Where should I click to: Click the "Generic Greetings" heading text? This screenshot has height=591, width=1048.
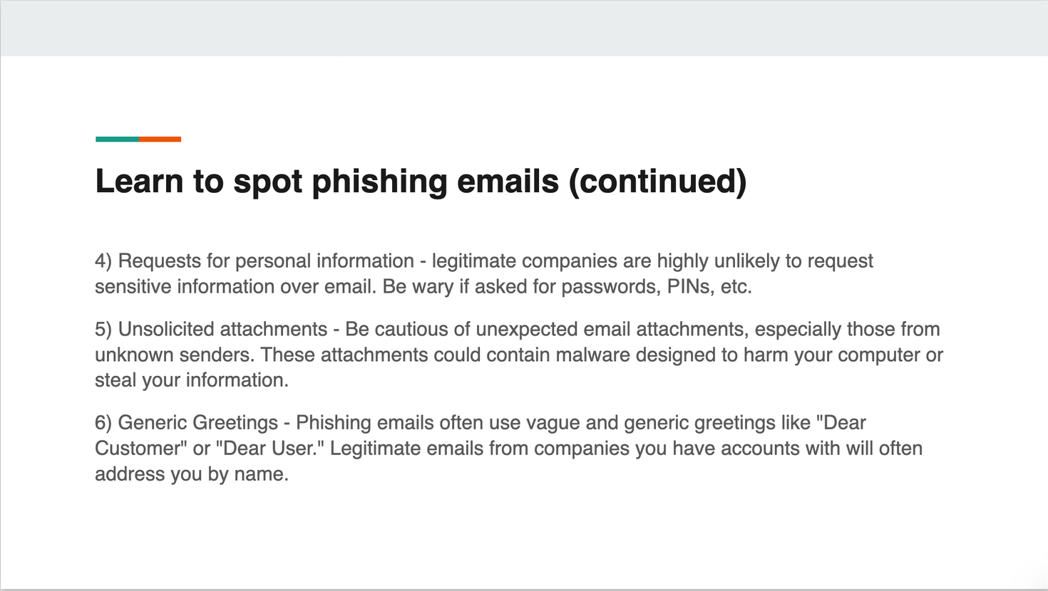pos(197,423)
